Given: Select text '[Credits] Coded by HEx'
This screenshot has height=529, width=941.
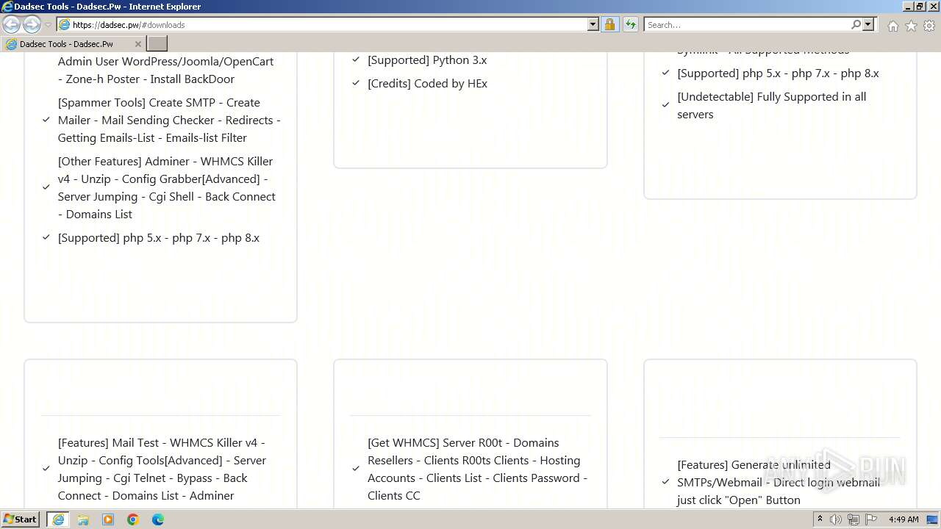Looking at the screenshot, I should pyautogui.click(x=428, y=84).
